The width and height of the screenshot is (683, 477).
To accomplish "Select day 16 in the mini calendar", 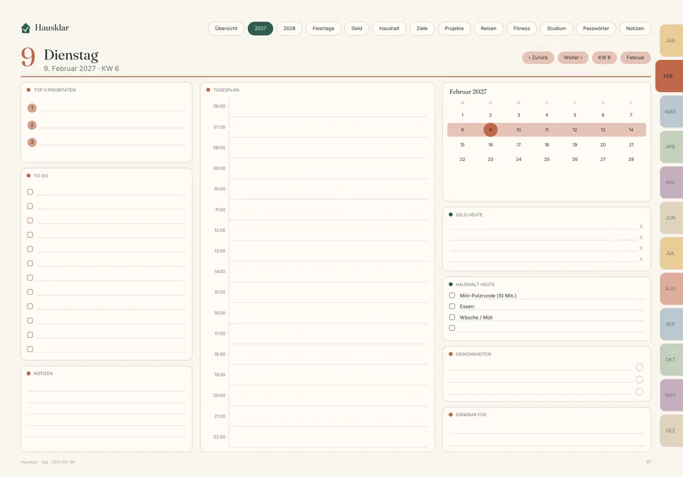I will tap(490, 145).
